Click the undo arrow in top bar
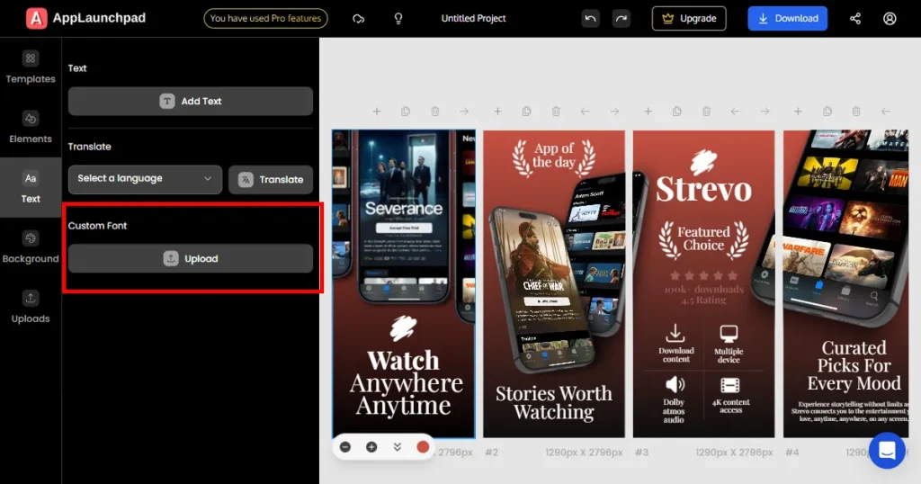921x484 pixels. click(x=590, y=18)
